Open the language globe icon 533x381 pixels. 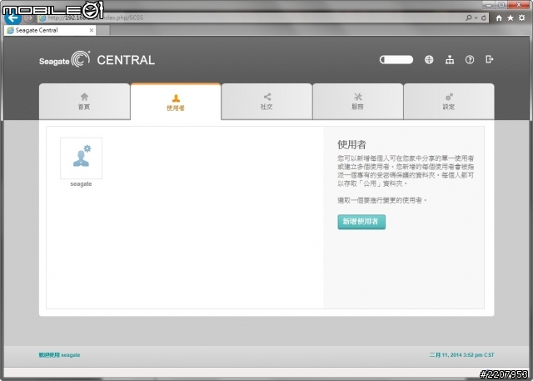(x=429, y=60)
